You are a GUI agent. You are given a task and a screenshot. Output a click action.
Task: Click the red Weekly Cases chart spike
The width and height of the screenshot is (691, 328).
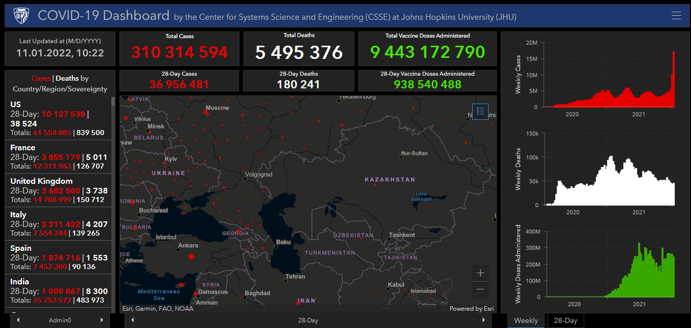pos(674,76)
